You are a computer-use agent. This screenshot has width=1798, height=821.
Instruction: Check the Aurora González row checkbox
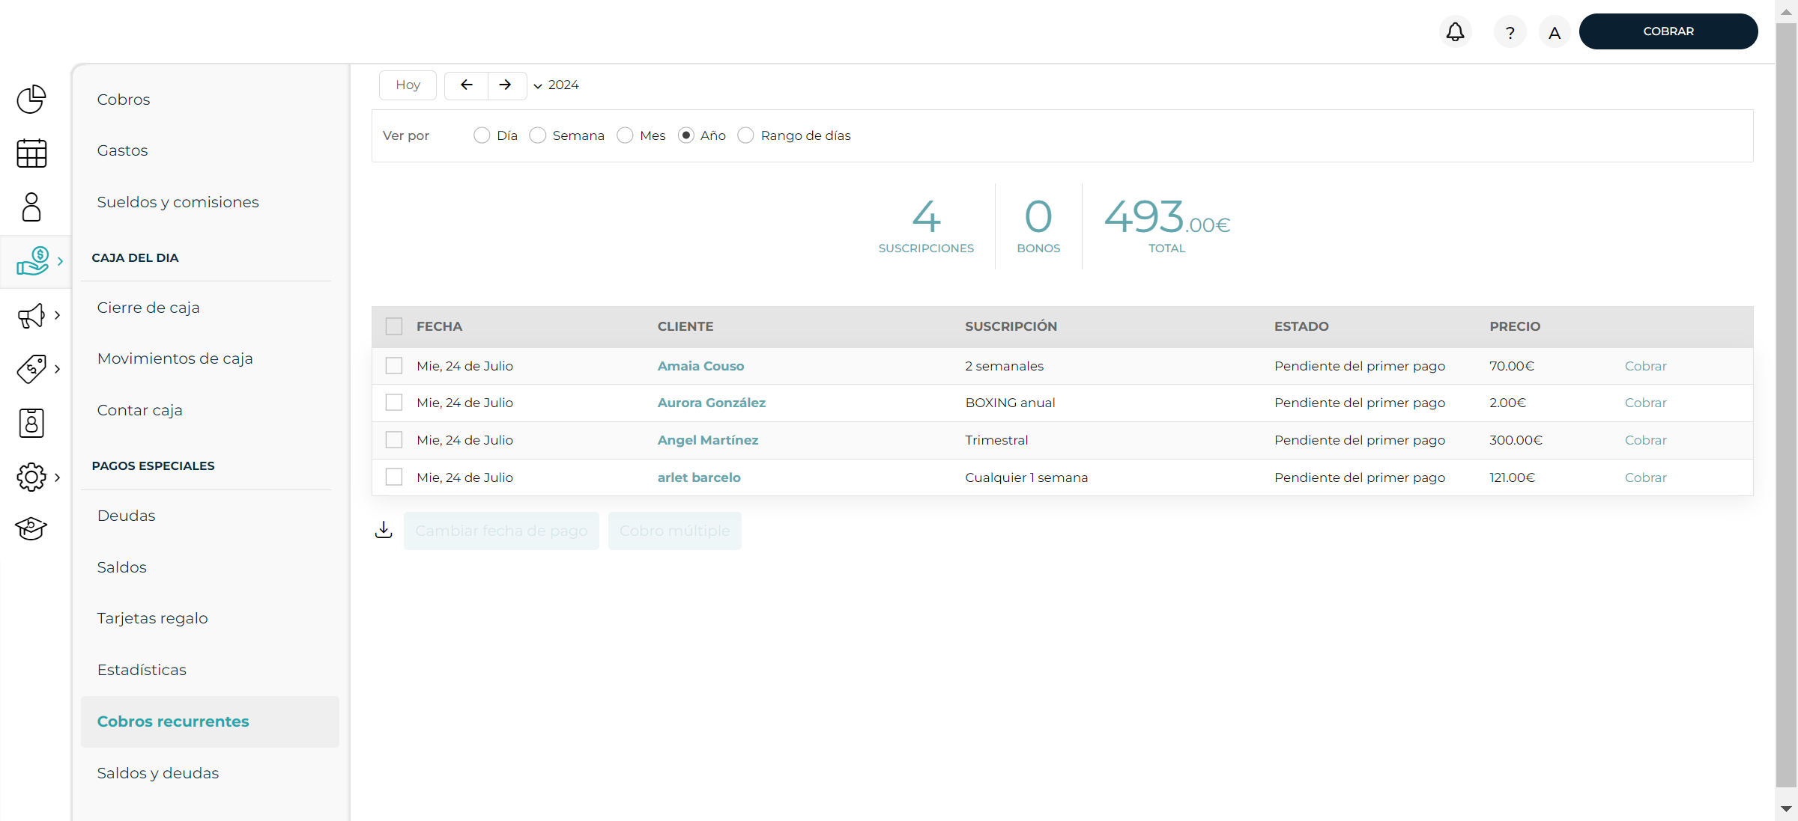394,403
